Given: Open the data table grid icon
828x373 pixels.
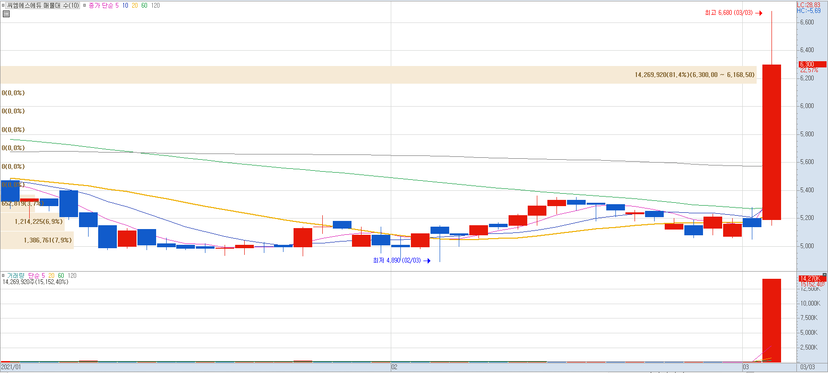Looking at the screenshot, I should [6, 14].
